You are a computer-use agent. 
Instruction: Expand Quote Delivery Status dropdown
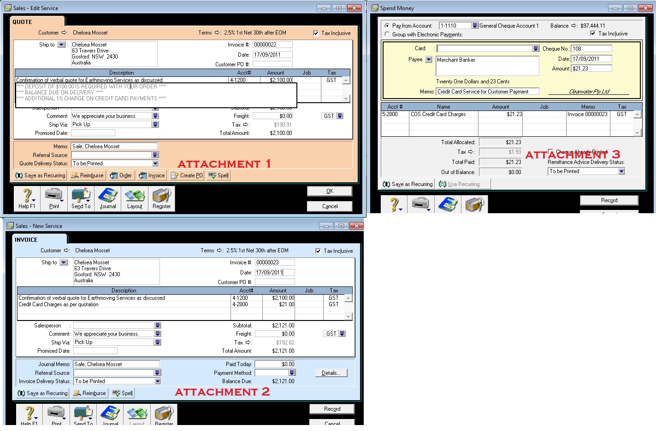pyautogui.click(x=155, y=163)
